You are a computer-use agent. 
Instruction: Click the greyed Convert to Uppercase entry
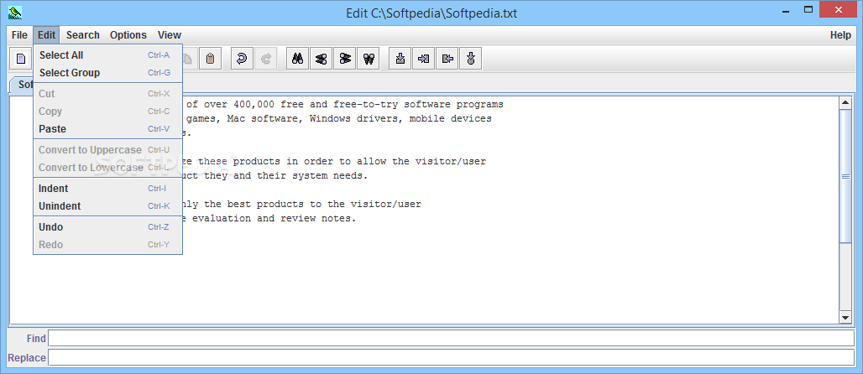[107, 149]
